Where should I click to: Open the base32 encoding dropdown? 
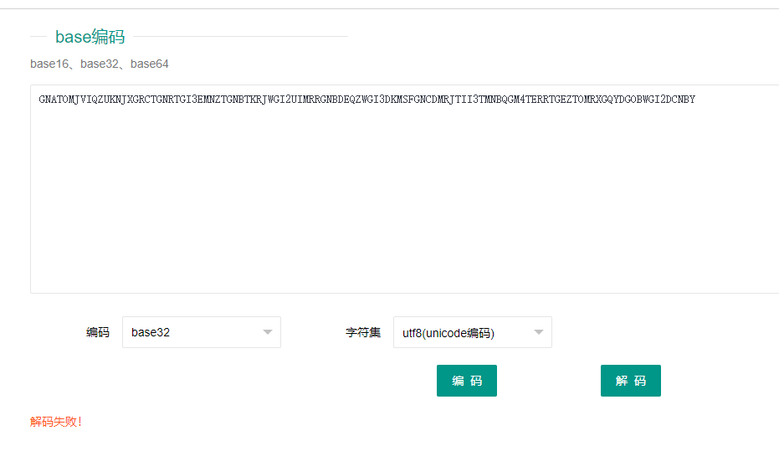click(x=201, y=332)
